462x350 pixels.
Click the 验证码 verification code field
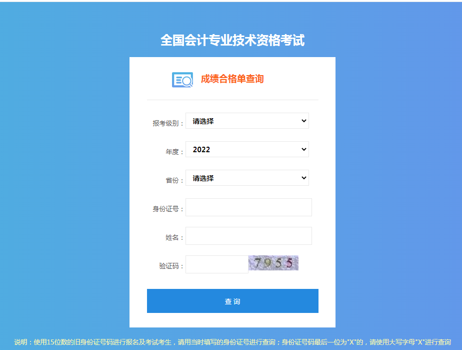[217, 264]
